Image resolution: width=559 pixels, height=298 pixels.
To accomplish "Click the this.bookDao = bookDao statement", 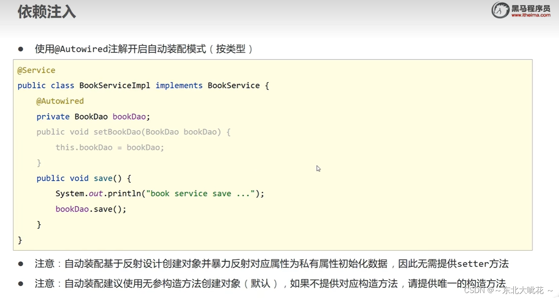I will (110, 148).
